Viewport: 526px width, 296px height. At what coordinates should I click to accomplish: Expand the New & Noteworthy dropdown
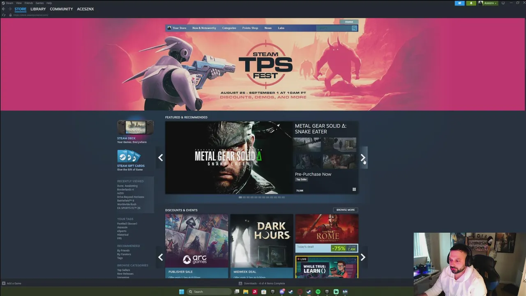click(204, 28)
